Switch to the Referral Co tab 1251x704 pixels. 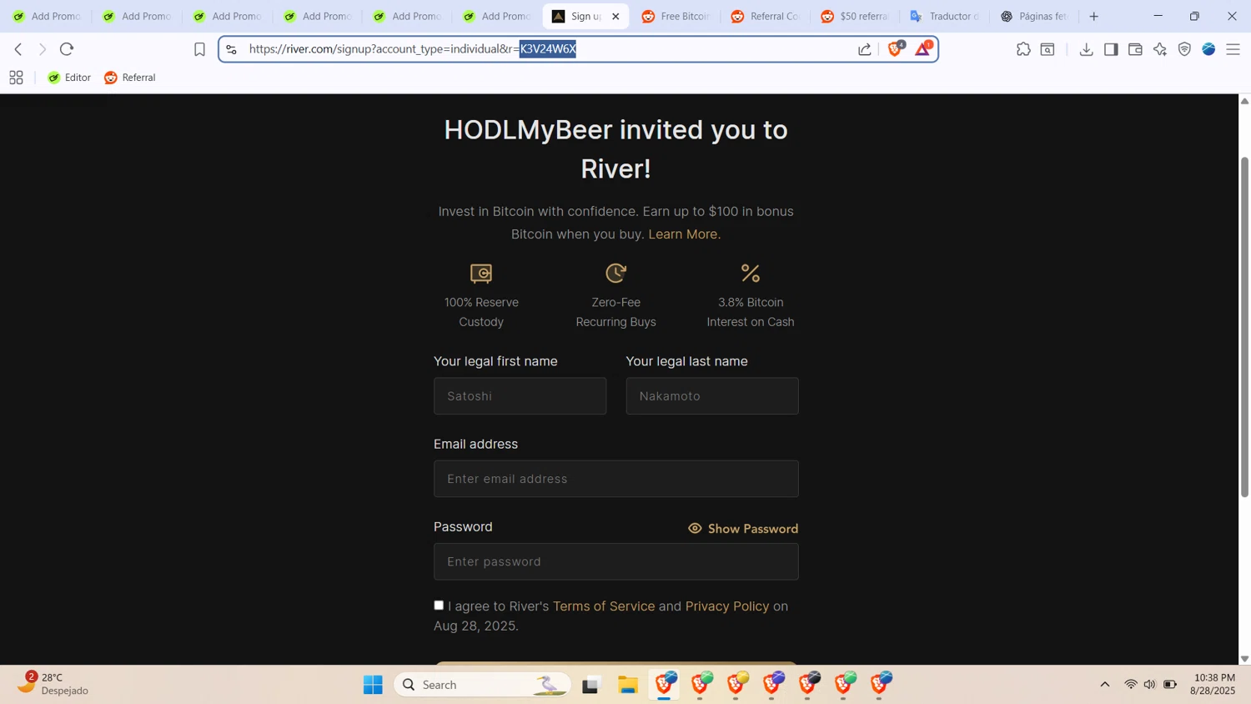[x=766, y=16]
